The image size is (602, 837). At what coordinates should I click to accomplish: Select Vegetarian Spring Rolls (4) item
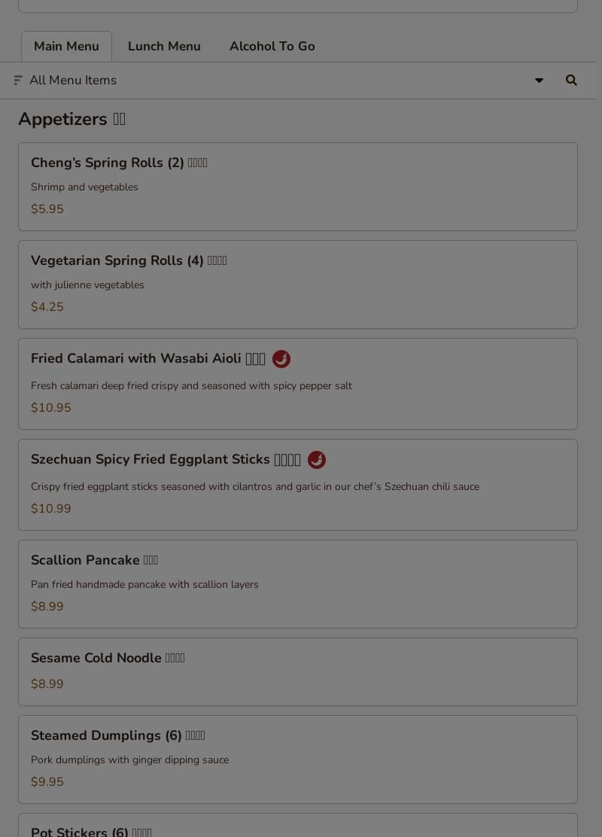tap(298, 285)
